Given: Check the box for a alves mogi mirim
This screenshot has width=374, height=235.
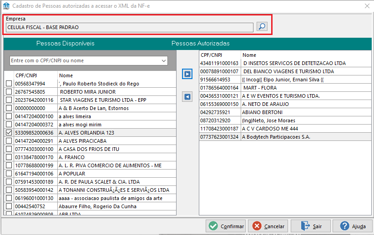Looking at the screenshot, I should click(9, 124).
